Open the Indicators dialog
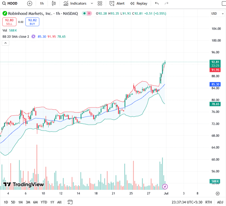 (75, 4)
